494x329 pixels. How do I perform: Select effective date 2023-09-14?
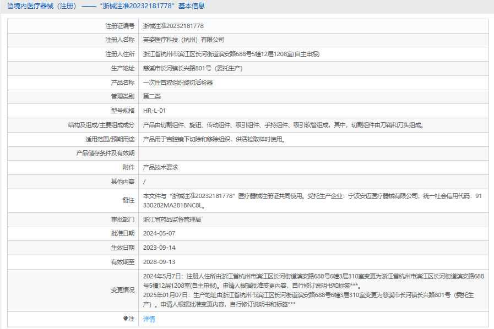pos(159,248)
